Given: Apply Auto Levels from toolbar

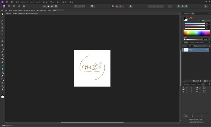Looking at the screenshot, I should [44, 6].
